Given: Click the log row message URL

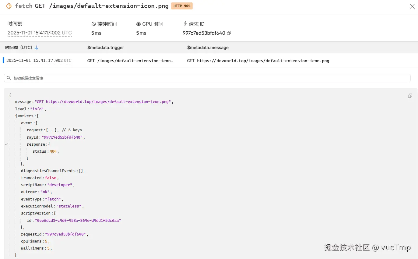Looking at the screenshot, I should pyautogui.click(x=258, y=61).
